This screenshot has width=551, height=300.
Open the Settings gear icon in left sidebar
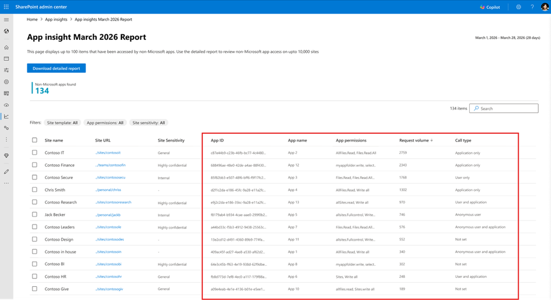pyautogui.click(x=6, y=82)
